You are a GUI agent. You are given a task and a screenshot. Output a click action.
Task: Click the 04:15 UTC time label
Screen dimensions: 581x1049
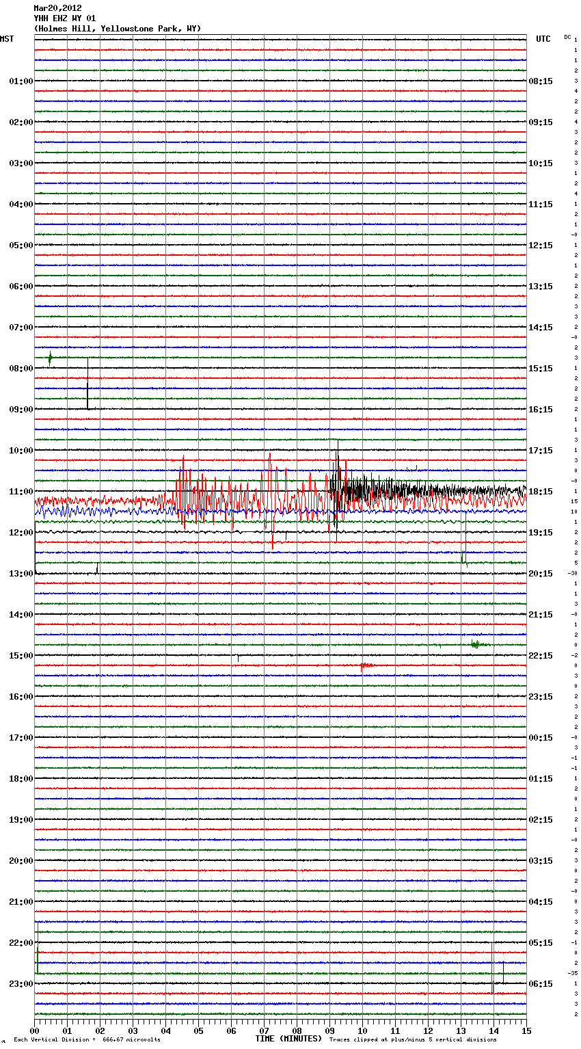pos(541,902)
